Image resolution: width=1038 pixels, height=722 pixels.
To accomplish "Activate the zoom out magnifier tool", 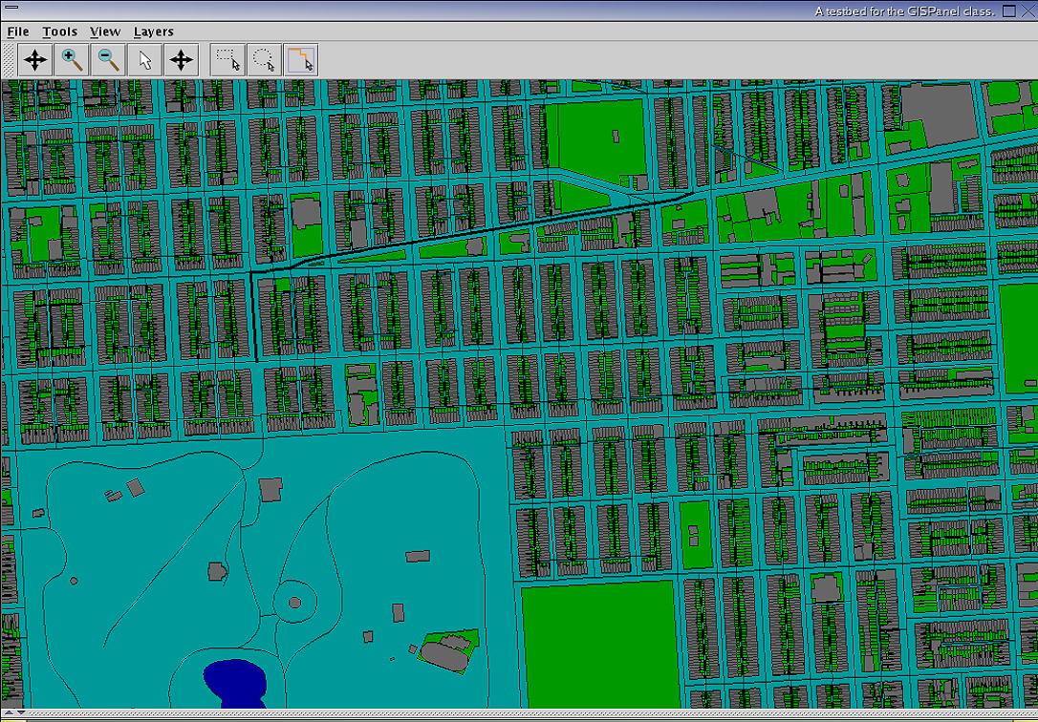I will [x=108, y=60].
